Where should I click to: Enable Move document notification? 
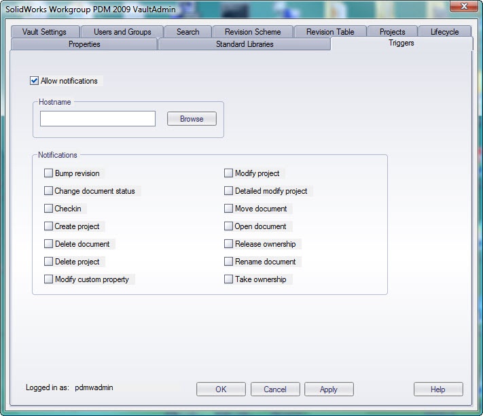[x=228, y=209]
